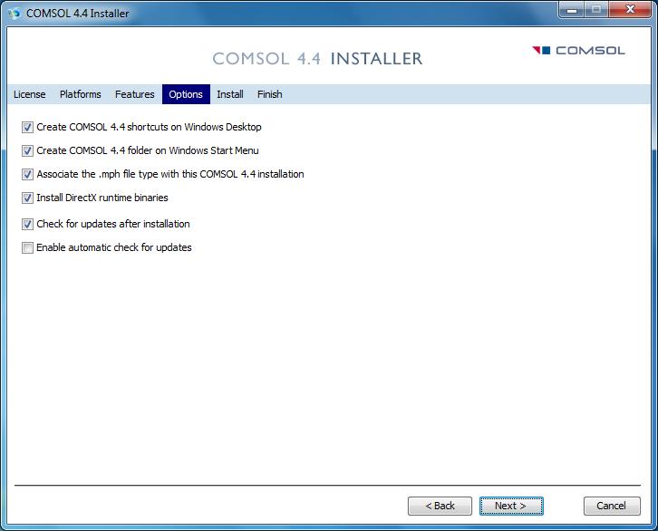Minimize the installer window
The width and height of the screenshot is (658, 531).
tap(570, 11)
